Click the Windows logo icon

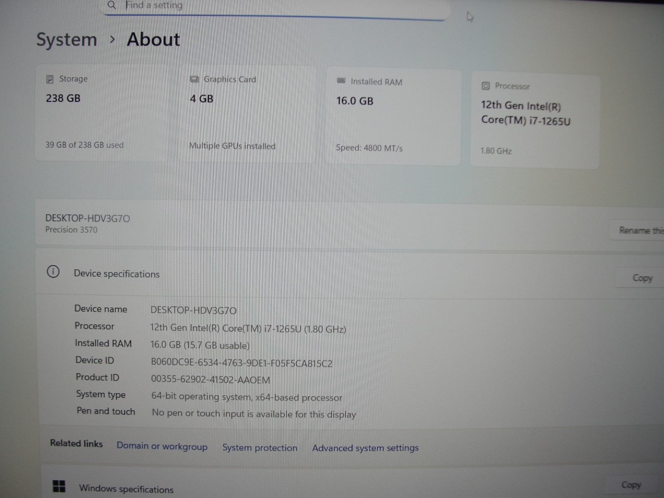coord(59,486)
